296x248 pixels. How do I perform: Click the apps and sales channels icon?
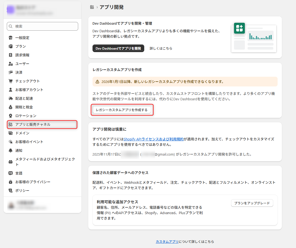click(11, 124)
